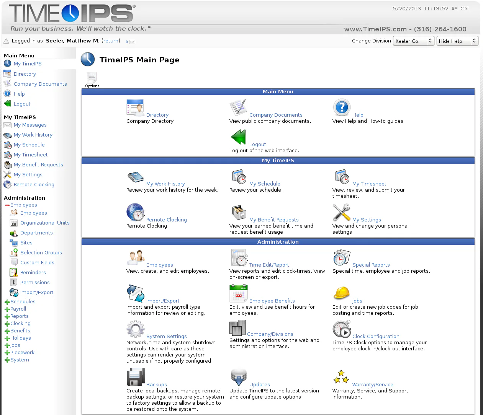This screenshot has height=415, width=483.
Task: Click the Import/Export arrows icon
Action: 135,293
